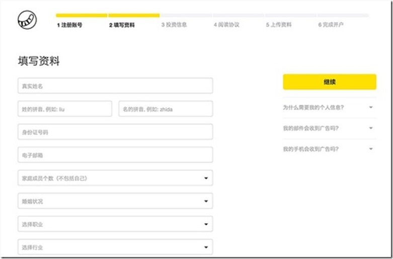Click the 姓的拼音 input field
The width and height of the screenshot is (393, 259).
tap(64, 109)
